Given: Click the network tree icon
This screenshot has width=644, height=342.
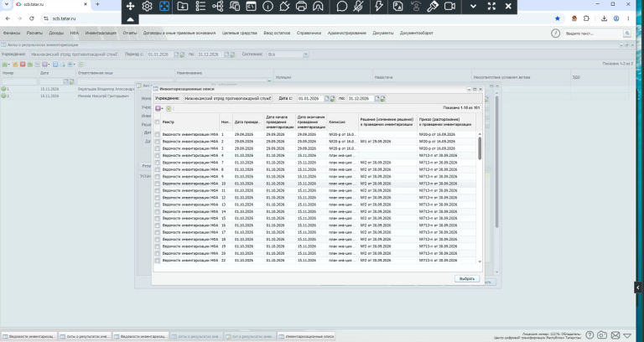Looking at the screenshot, I should coord(218,6).
